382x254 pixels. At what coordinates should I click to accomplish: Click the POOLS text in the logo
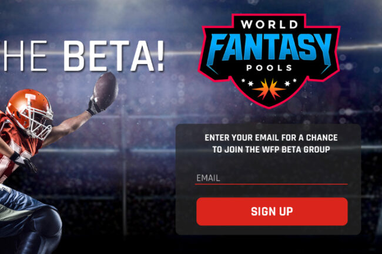coord(269,68)
